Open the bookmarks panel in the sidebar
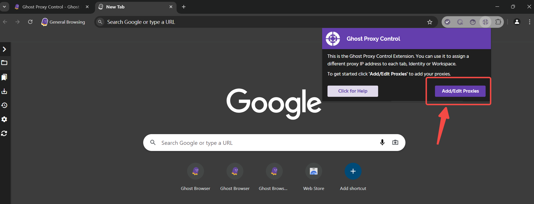This screenshot has width=534, height=204. [4, 77]
